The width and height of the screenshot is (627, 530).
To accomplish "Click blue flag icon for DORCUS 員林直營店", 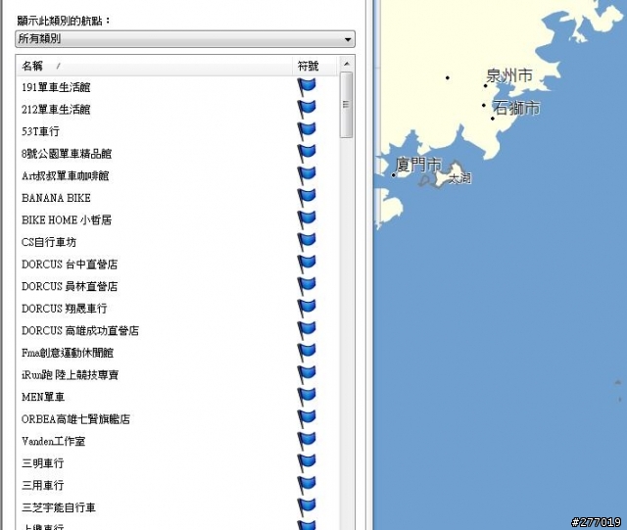I will pos(307,286).
